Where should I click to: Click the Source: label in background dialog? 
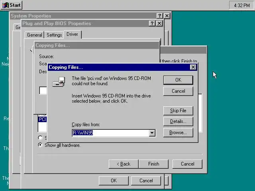coord(46,57)
